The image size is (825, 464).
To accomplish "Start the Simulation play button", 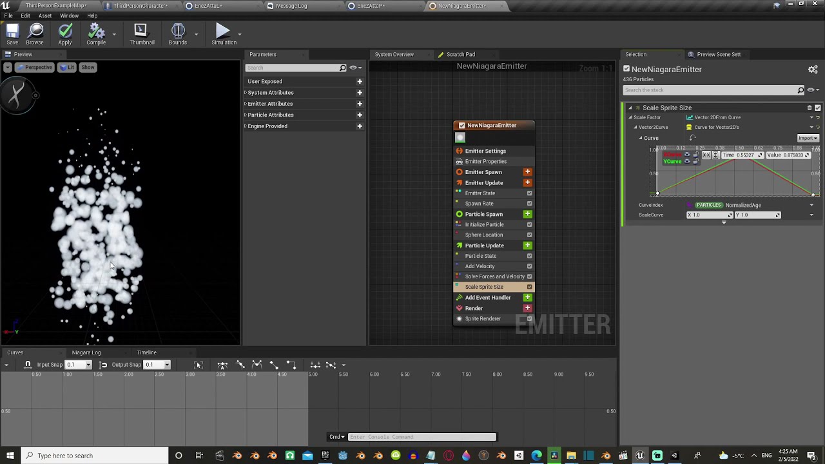I will coord(223,34).
